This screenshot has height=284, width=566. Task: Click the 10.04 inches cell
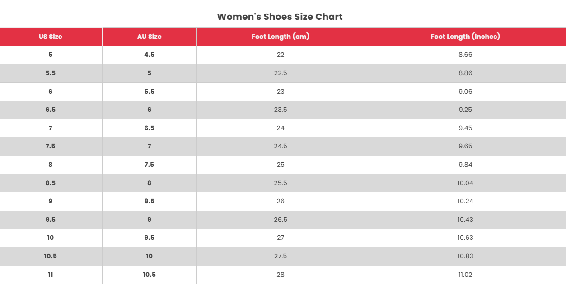465,183
